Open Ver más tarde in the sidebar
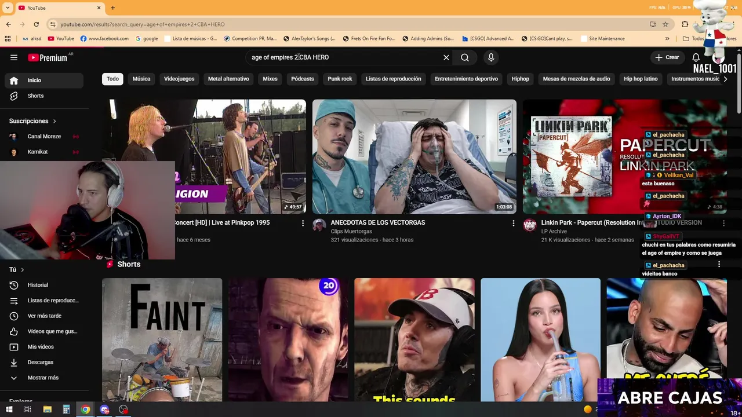 point(44,316)
